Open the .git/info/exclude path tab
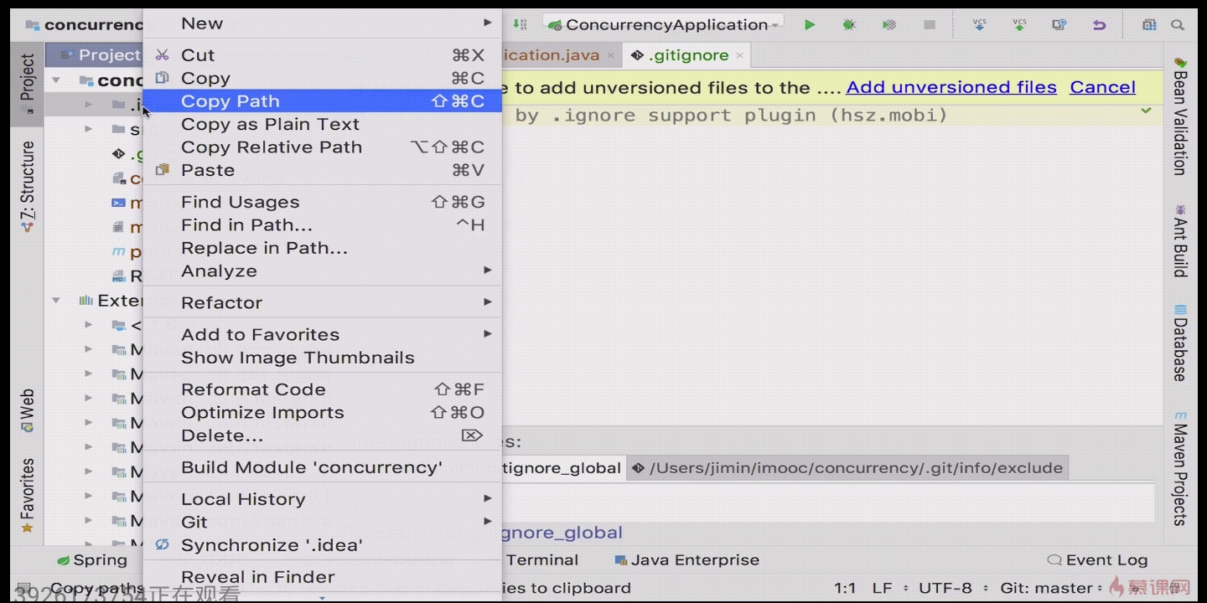 [847, 468]
